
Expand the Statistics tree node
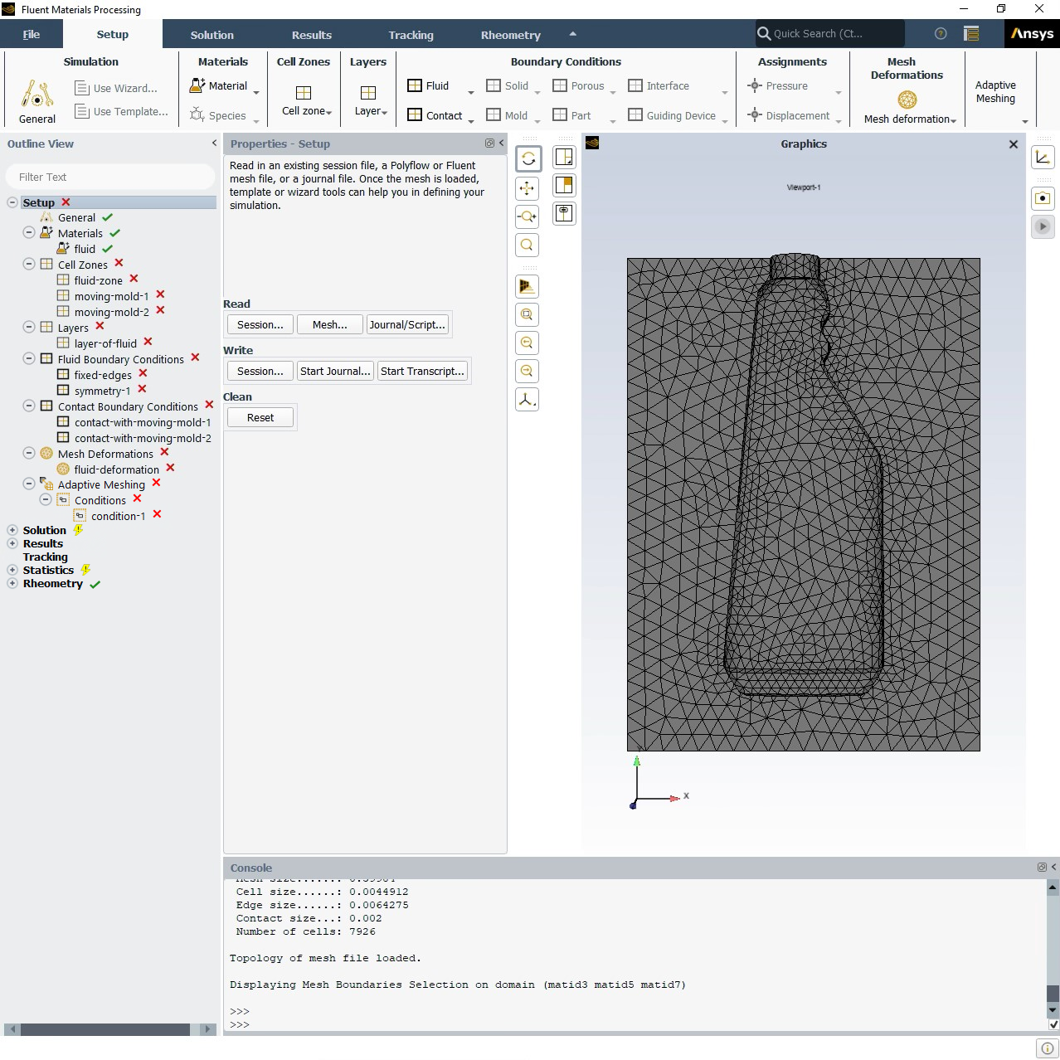[x=12, y=570]
